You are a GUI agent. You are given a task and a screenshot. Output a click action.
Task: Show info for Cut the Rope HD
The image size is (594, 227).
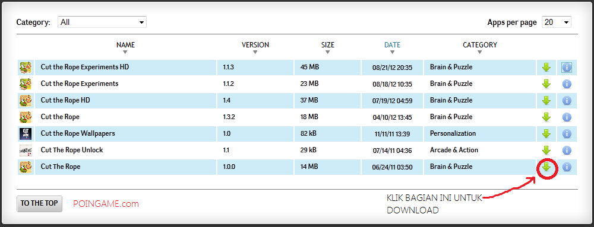tap(567, 101)
